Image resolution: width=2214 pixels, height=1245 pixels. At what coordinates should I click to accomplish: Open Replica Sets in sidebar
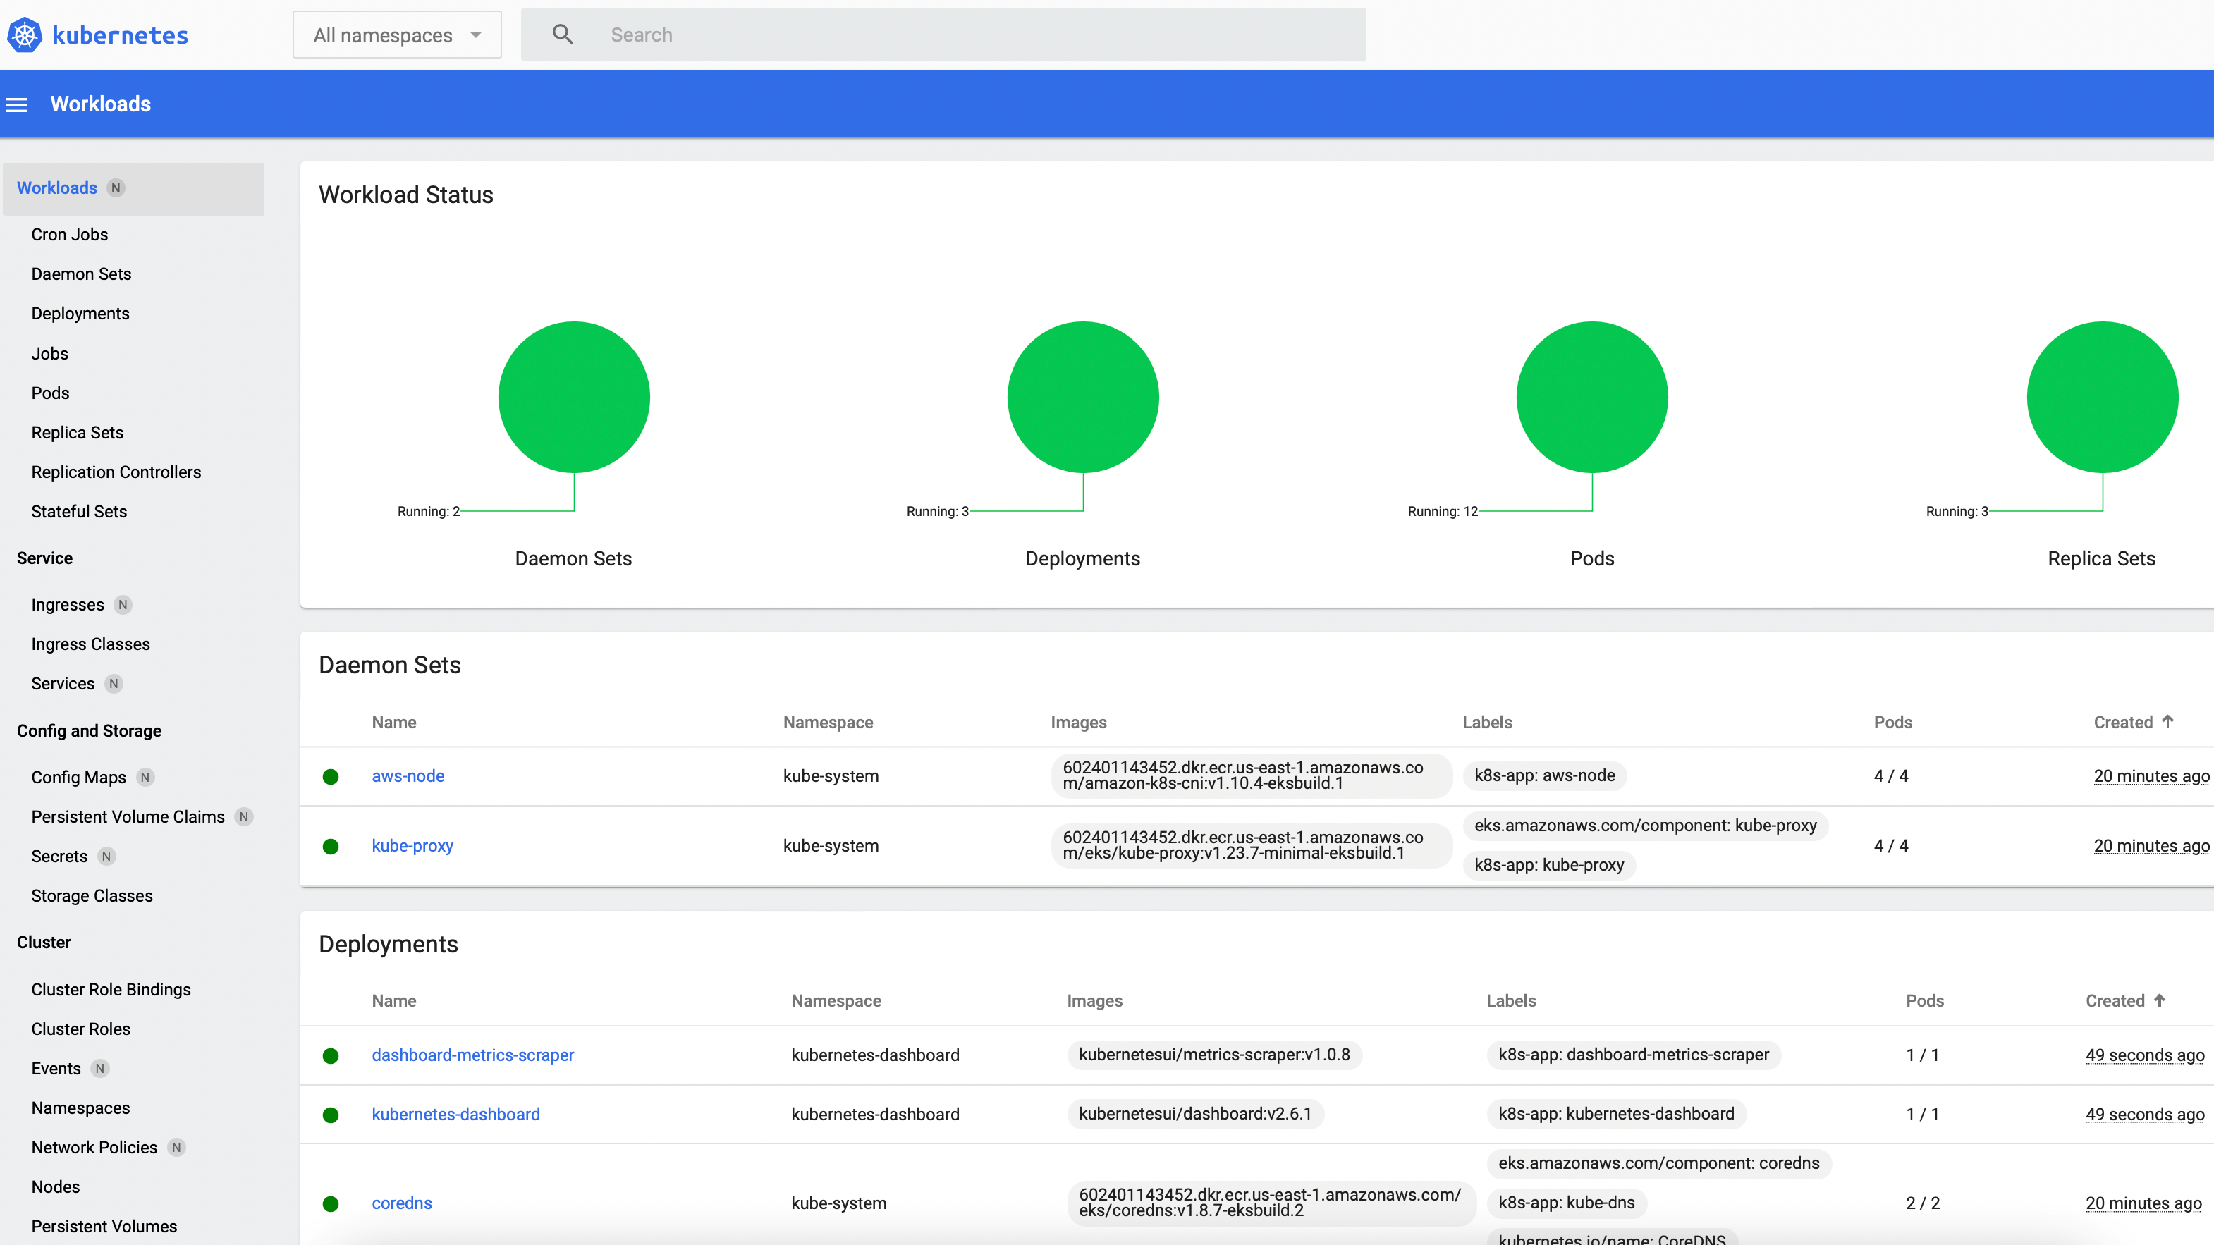(x=78, y=433)
